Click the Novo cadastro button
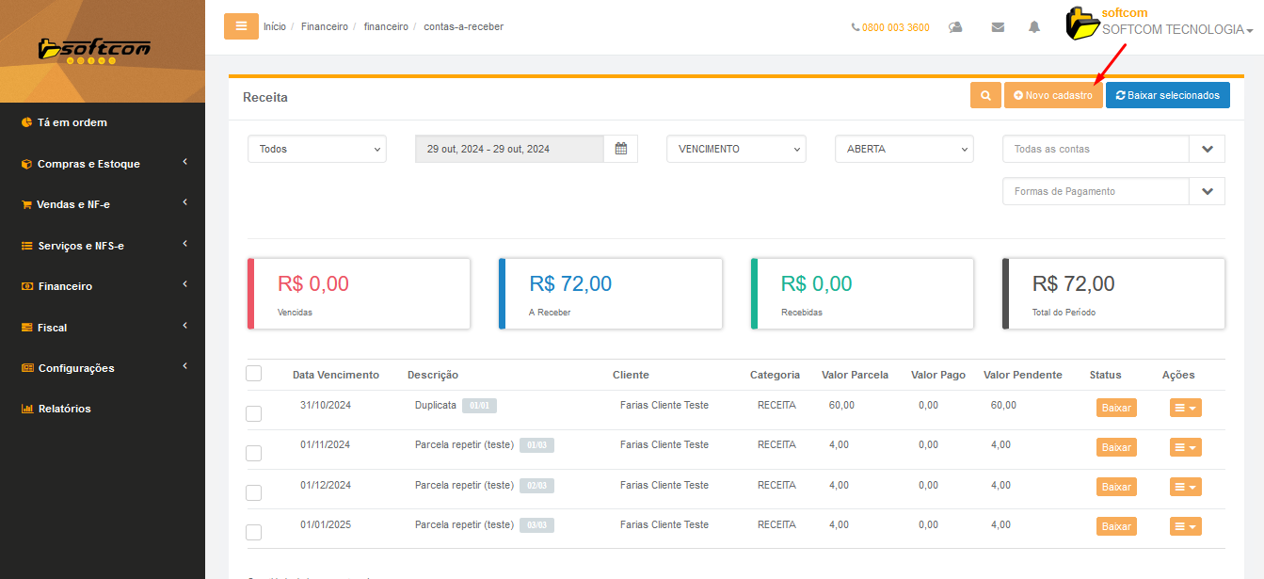Viewport: 1264px width, 579px height. click(1052, 95)
